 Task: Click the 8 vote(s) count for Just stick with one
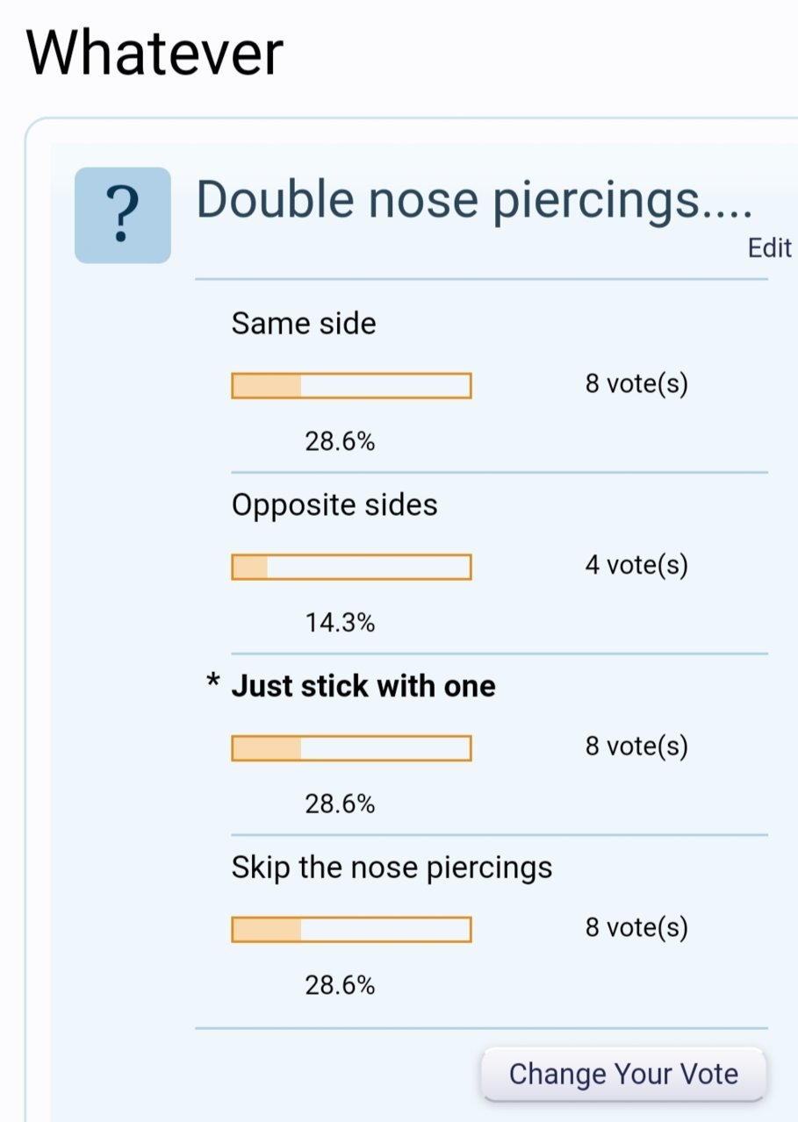(x=636, y=747)
